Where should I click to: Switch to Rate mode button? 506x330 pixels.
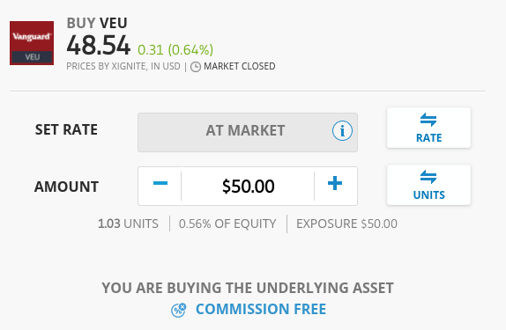pos(428,128)
